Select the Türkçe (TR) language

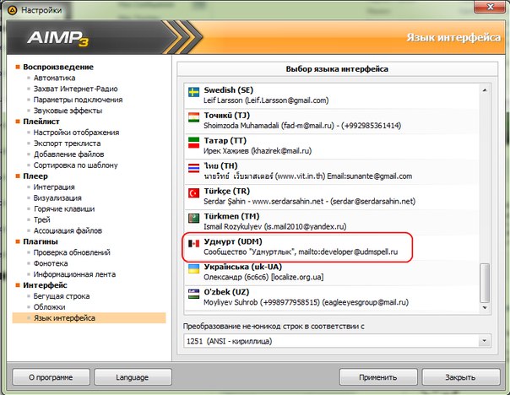coord(331,197)
